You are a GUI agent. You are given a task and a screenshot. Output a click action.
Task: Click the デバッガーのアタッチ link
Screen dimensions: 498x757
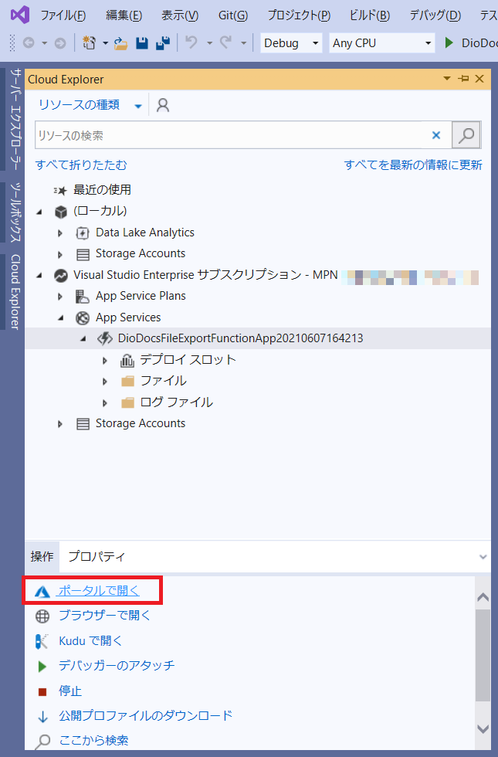117,665
